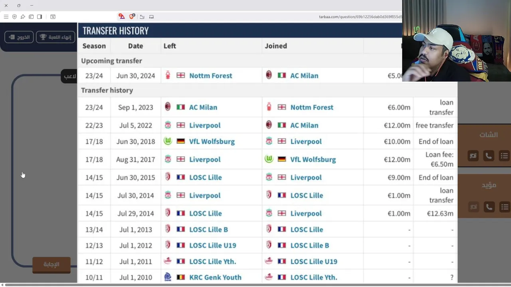Screen dimensions: 511x287
Task: Click the VPN shield icon in browser toolbar
Action: click(14, 17)
